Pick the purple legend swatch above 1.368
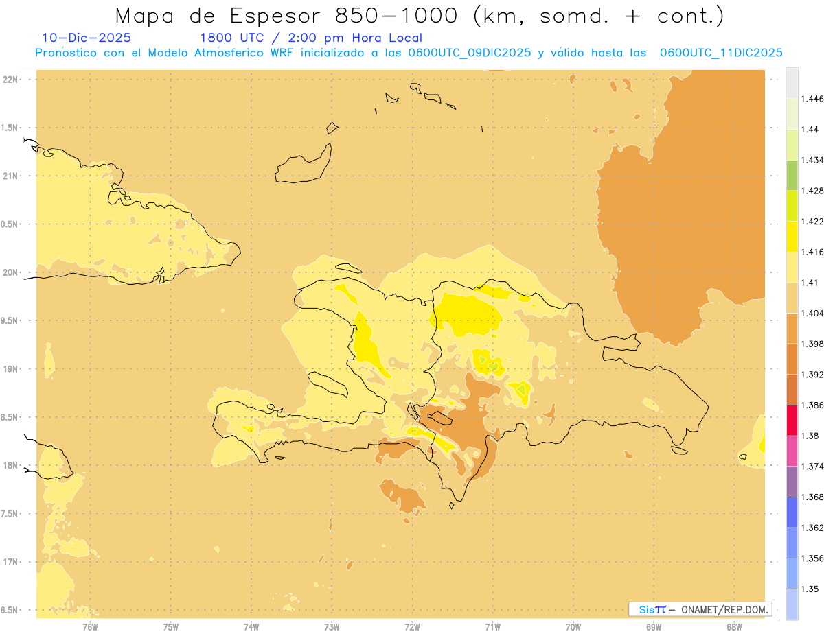Viewport: 824px width, 636px height. click(792, 482)
